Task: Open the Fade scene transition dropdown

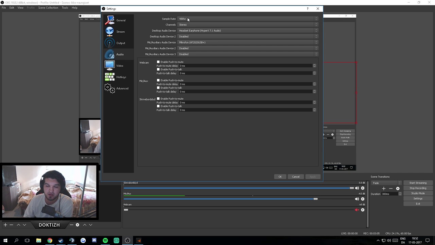Action: (386, 183)
